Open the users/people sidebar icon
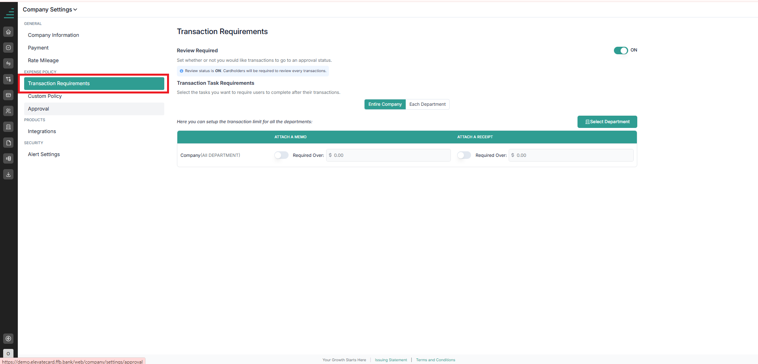758x364 pixels. tap(8, 111)
